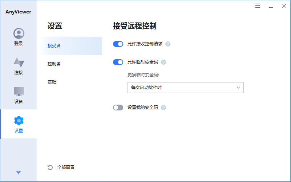Open the 基础 settings tab

[x=52, y=82]
